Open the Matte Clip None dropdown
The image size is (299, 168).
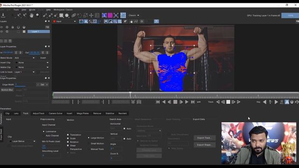click(32, 67)
